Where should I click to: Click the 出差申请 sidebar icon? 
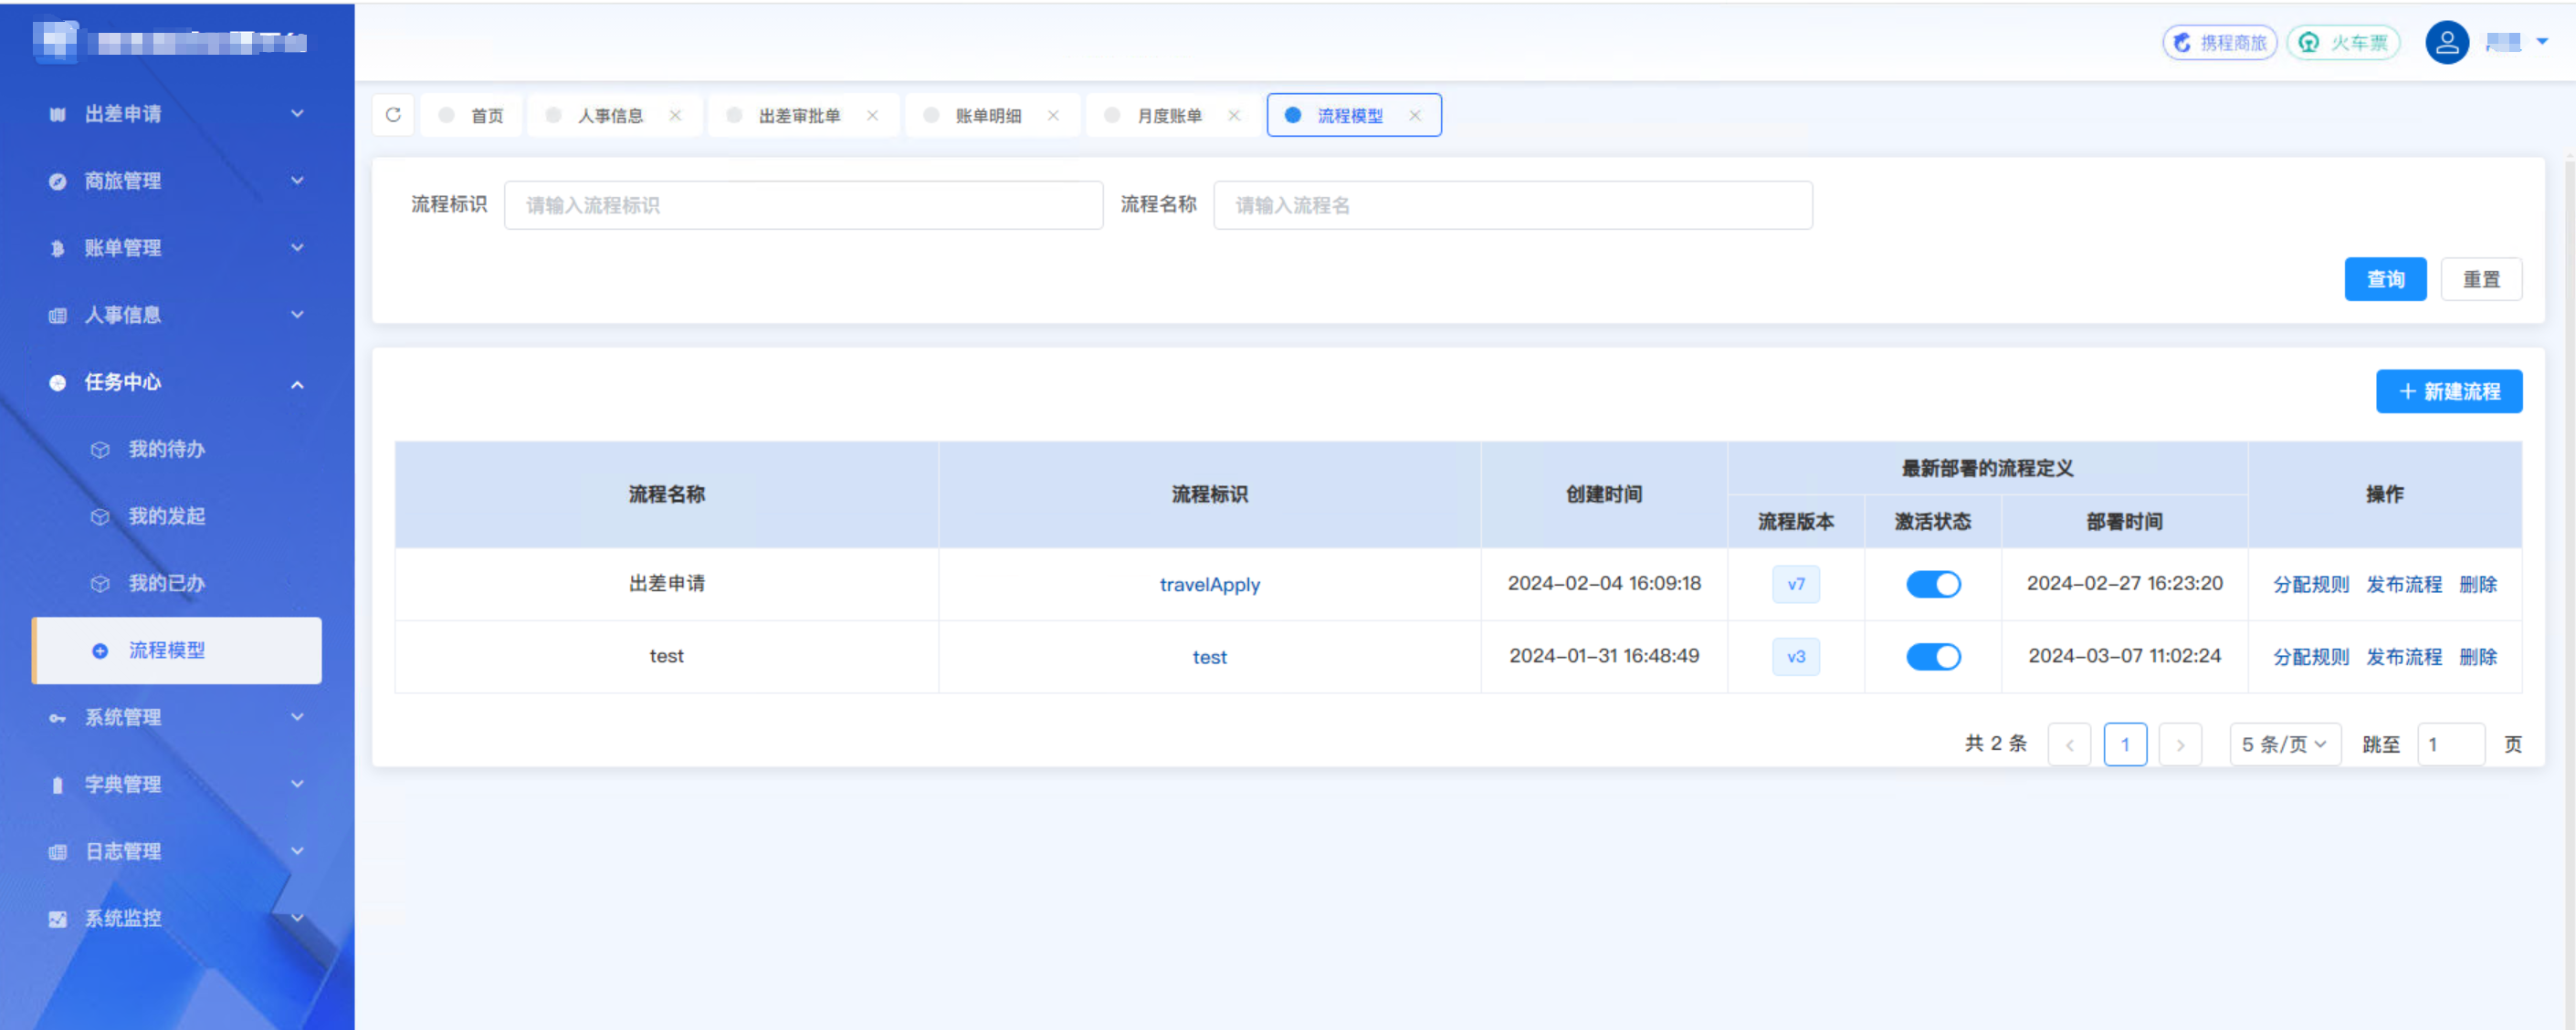pyautogui.click(x=58, y=114)
